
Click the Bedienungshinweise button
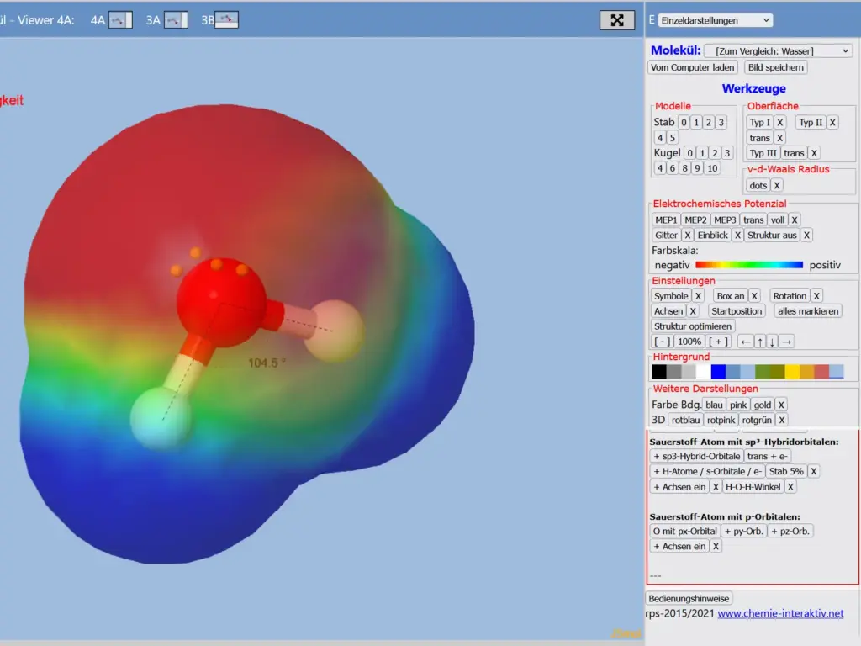click(689, 598)
